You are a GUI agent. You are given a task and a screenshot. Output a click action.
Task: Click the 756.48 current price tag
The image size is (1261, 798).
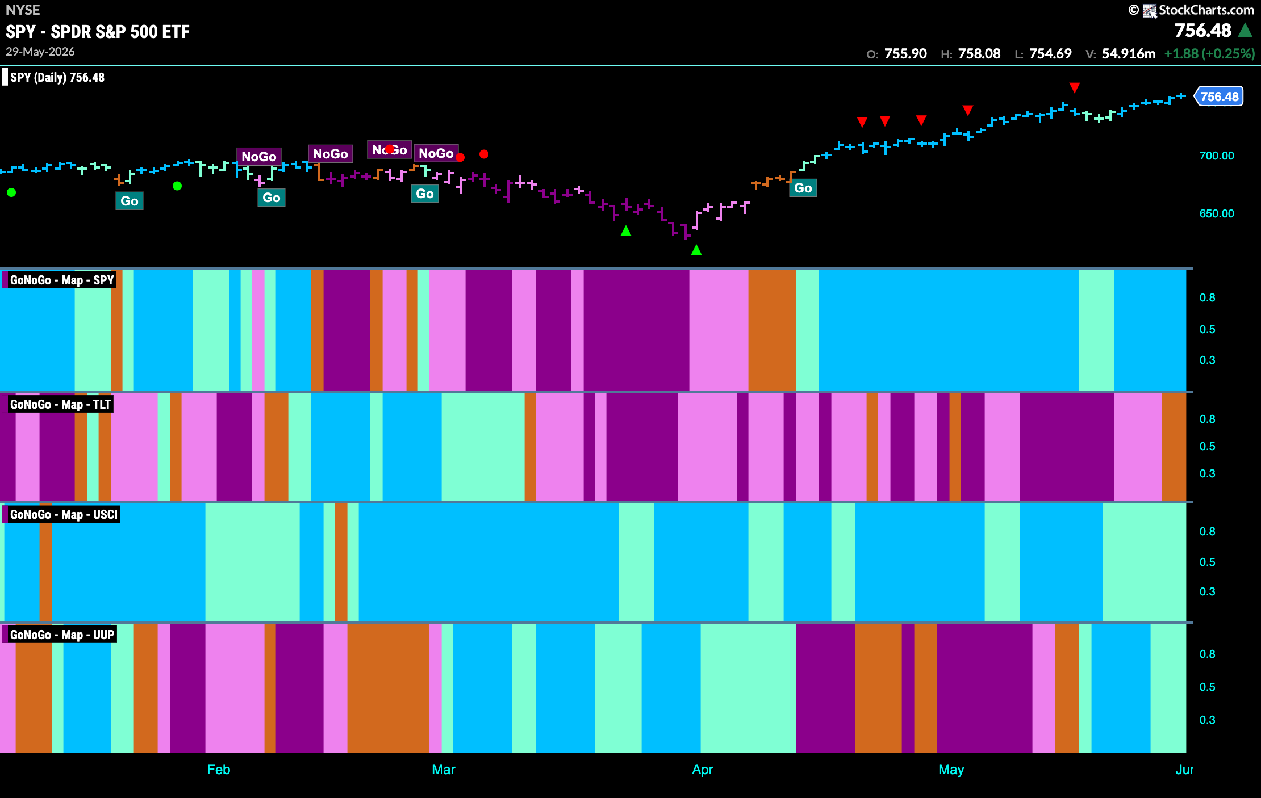[x=1219, y=96]
